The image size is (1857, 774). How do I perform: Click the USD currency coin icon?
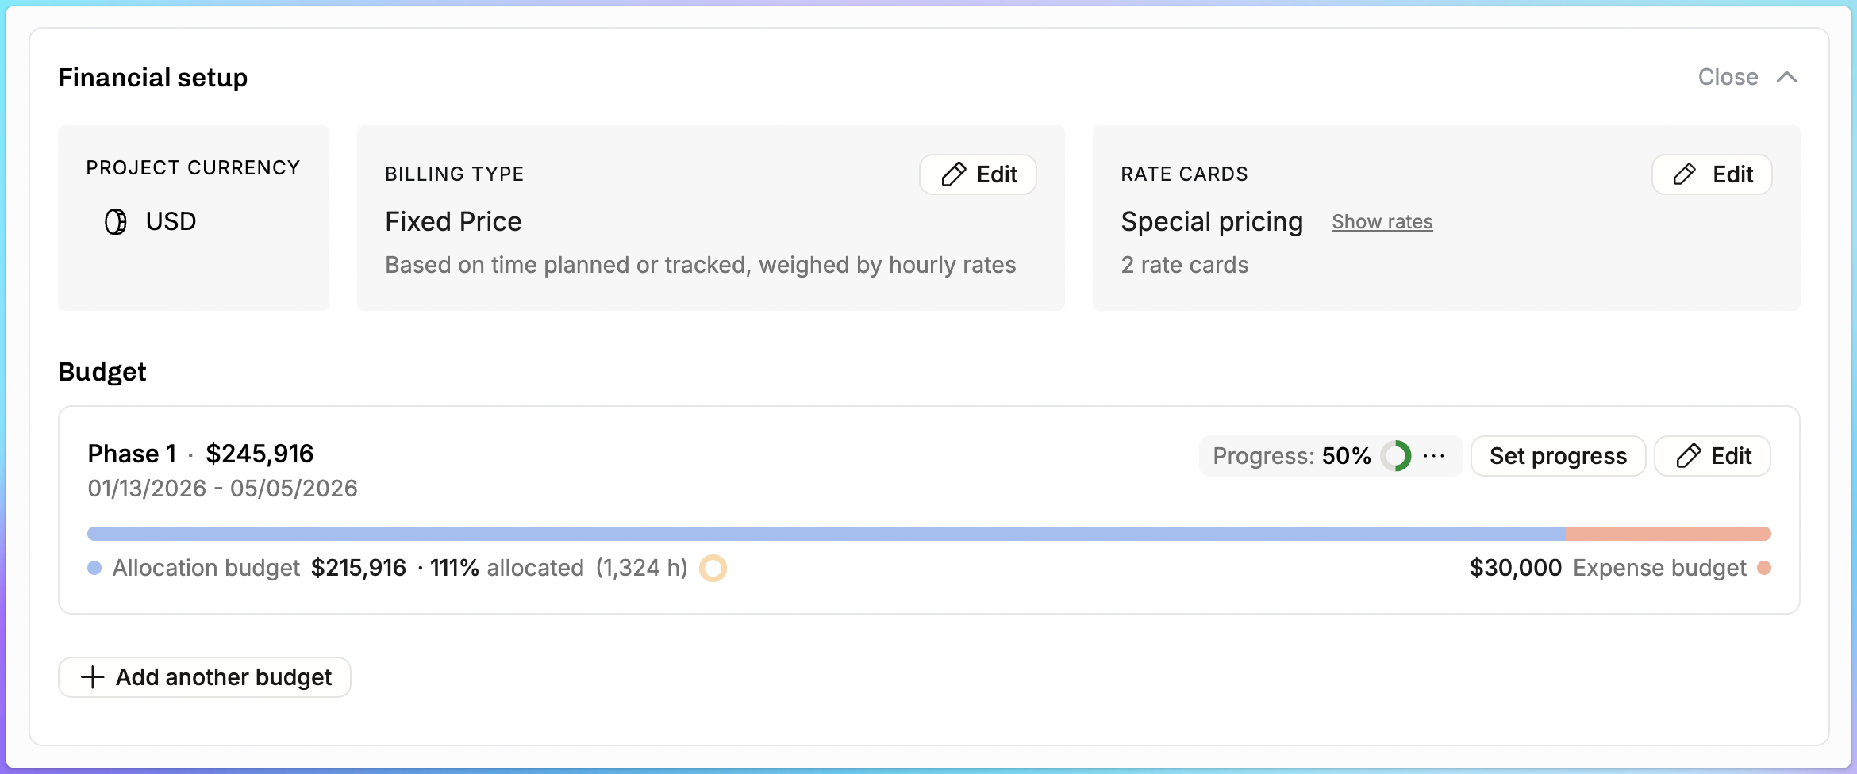pyautogui.click(x=116, y=222)
